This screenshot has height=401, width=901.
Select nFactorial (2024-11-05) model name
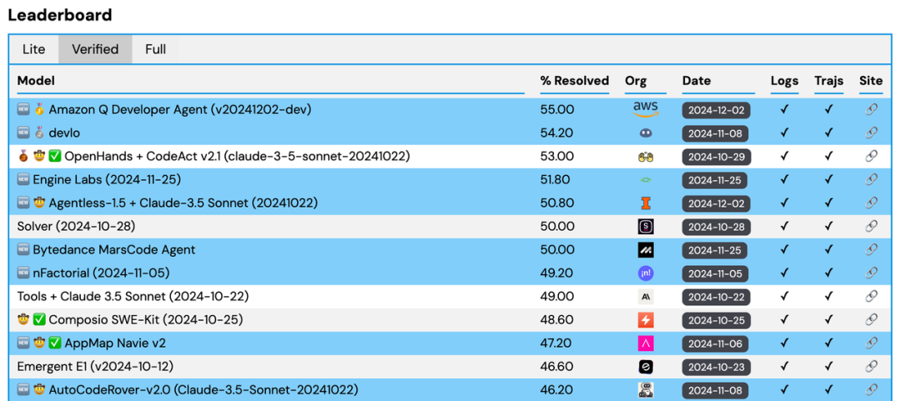(x=101, y=273)
